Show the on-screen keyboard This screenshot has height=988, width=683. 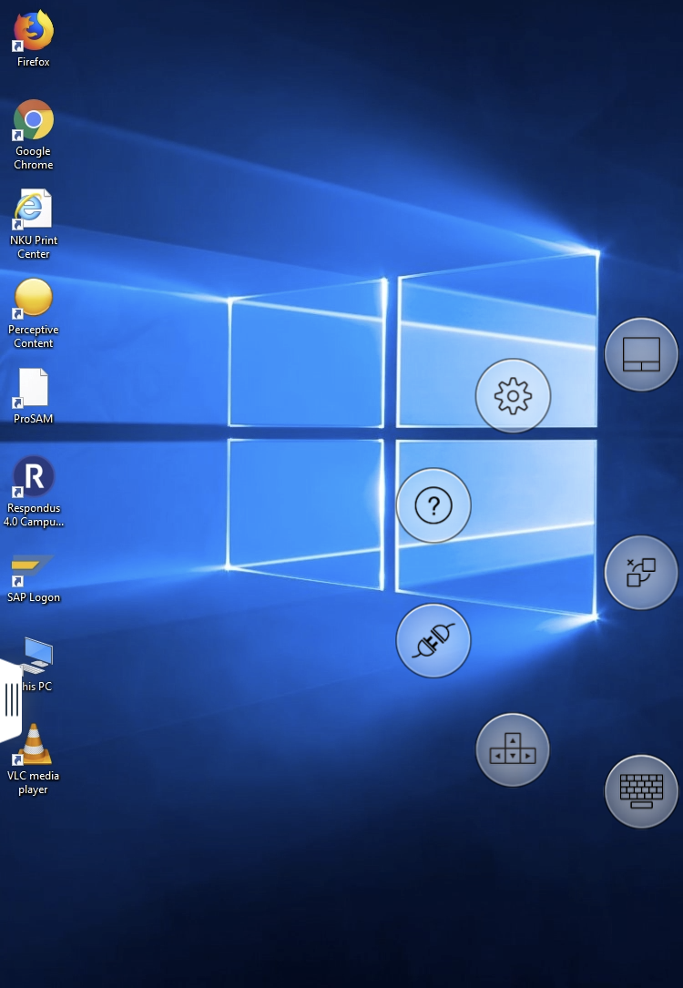click(641, 791)
